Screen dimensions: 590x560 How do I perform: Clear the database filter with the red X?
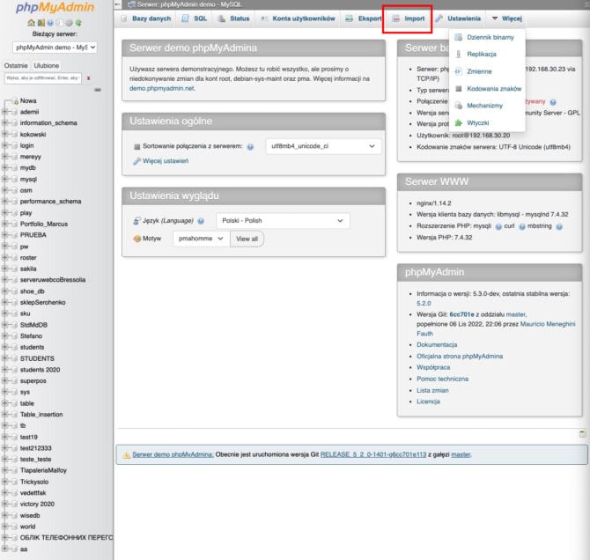click(88, 78)
